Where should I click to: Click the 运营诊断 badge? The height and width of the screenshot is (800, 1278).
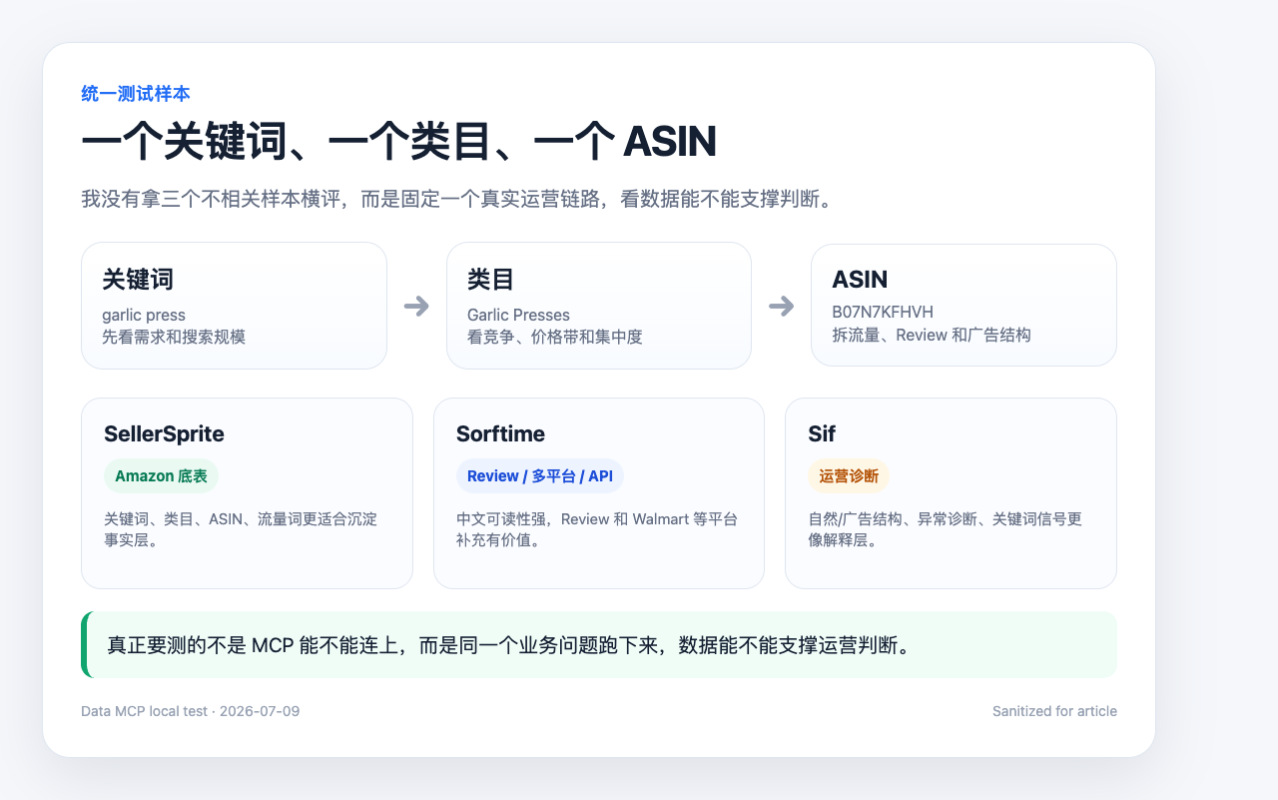849,476
